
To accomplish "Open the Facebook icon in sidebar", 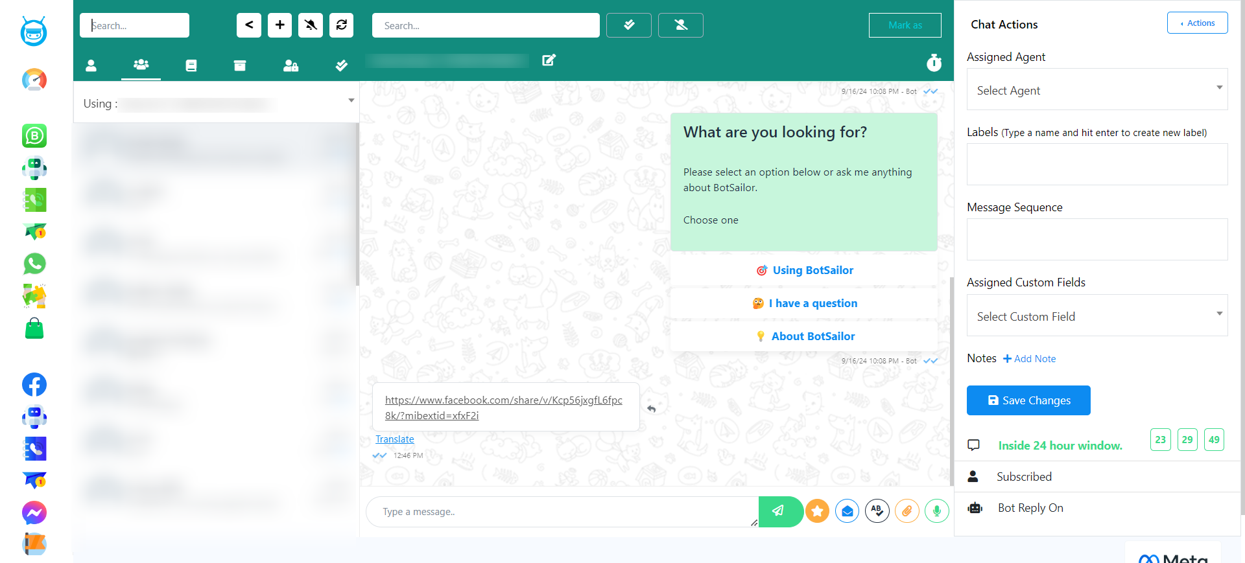I will click(x=34, y=385).
